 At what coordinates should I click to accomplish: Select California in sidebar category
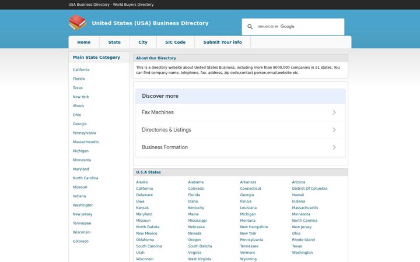point(81,70)
